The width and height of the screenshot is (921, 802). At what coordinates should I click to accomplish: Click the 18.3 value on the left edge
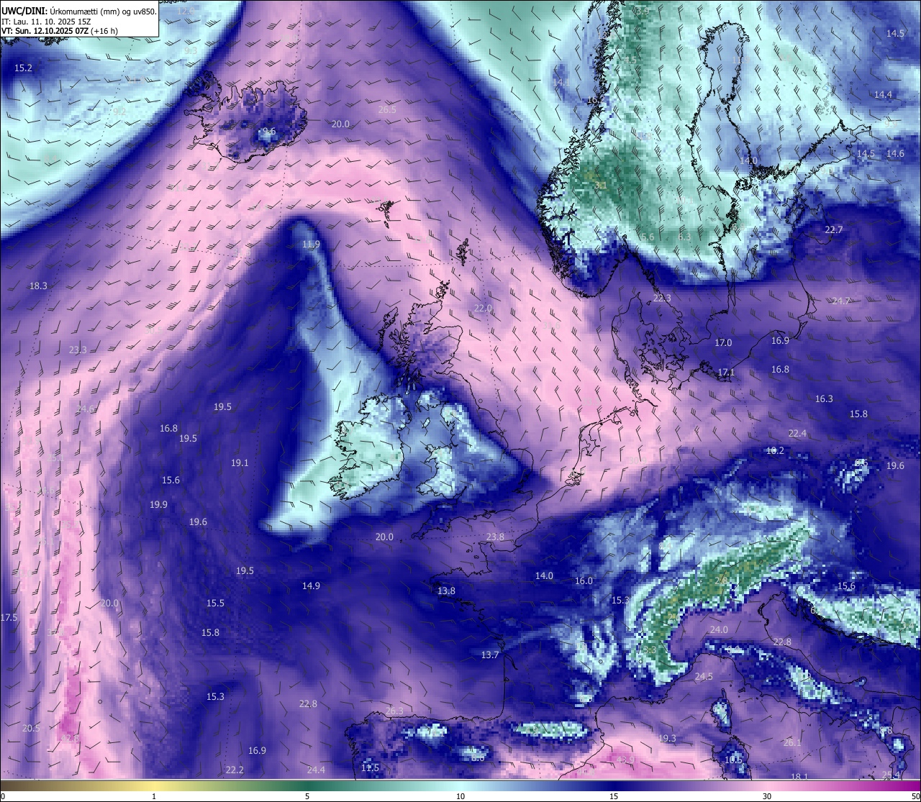coord(38,286)
